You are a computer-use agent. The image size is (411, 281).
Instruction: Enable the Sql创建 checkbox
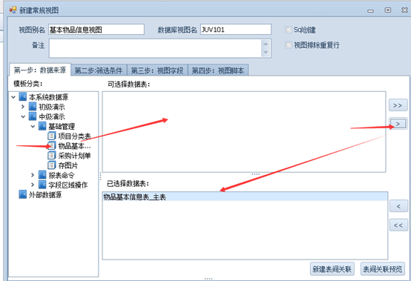pos(289,30)
